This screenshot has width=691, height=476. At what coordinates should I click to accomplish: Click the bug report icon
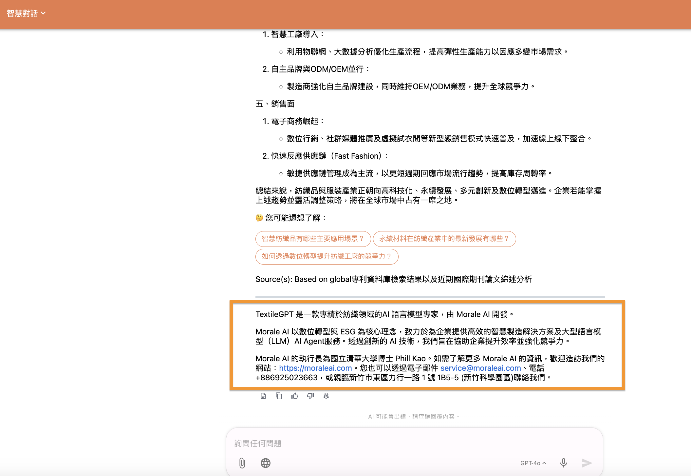[x=326, y=396]
